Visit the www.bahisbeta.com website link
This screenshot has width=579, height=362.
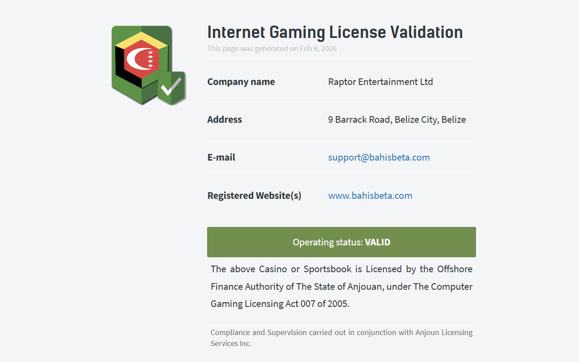point(370,196)
